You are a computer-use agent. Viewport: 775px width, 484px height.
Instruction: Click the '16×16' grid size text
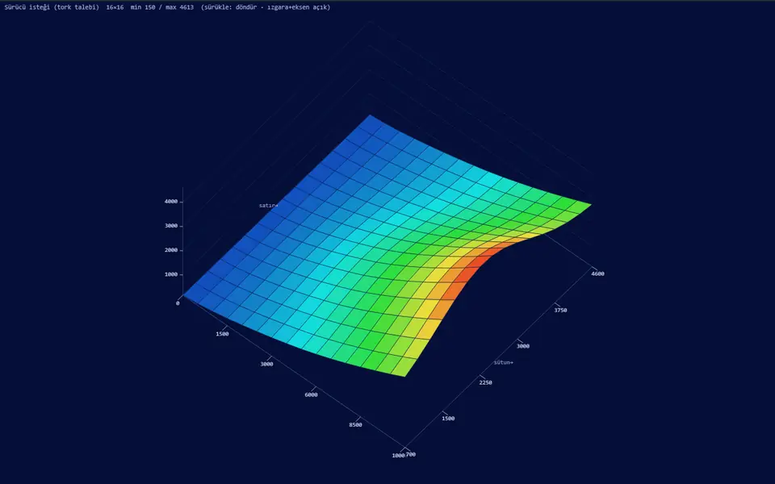pos(115,7)
